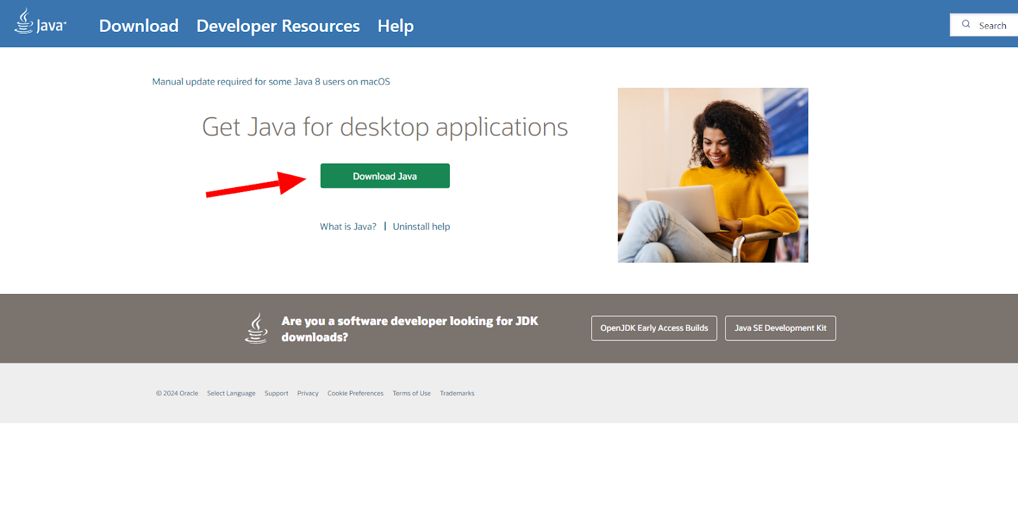
Task: Click into the Search field
Action: 984,25
